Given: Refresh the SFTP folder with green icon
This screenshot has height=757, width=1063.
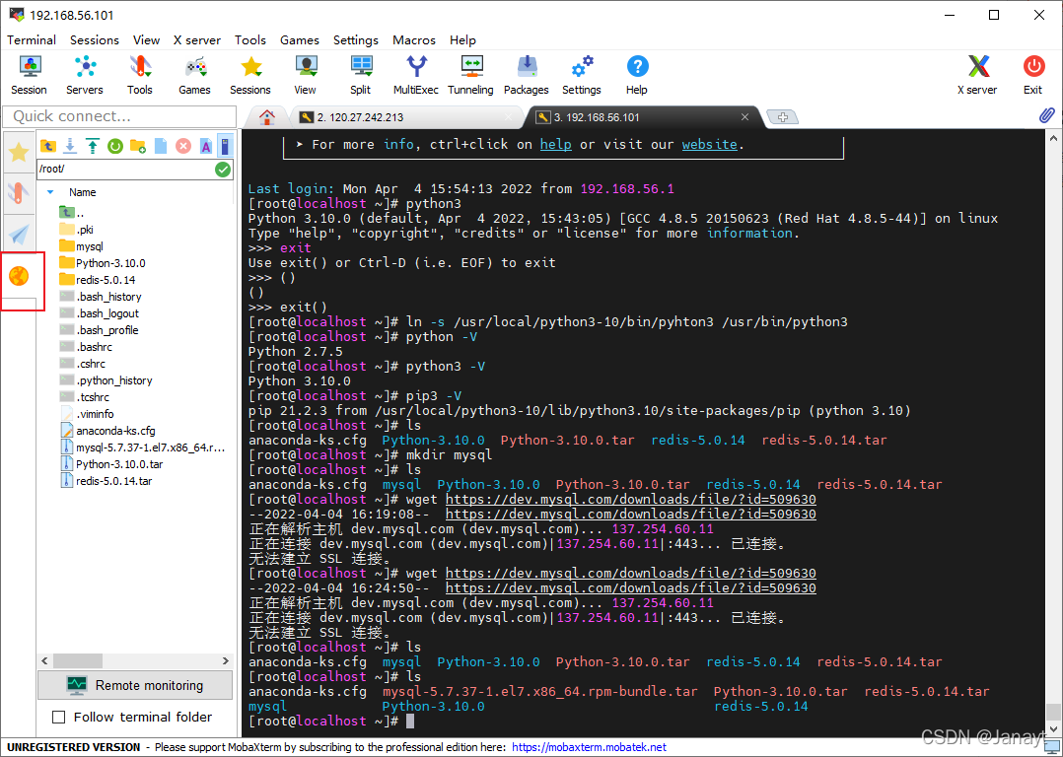Looking at the screenshot, I should [115, 146].
